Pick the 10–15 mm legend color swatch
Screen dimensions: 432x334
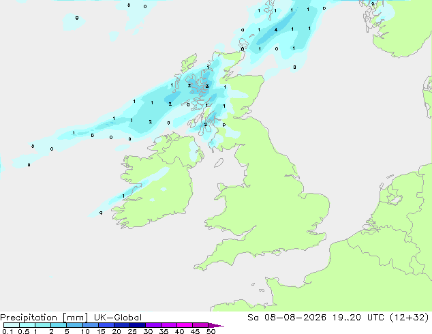point(90,325)
